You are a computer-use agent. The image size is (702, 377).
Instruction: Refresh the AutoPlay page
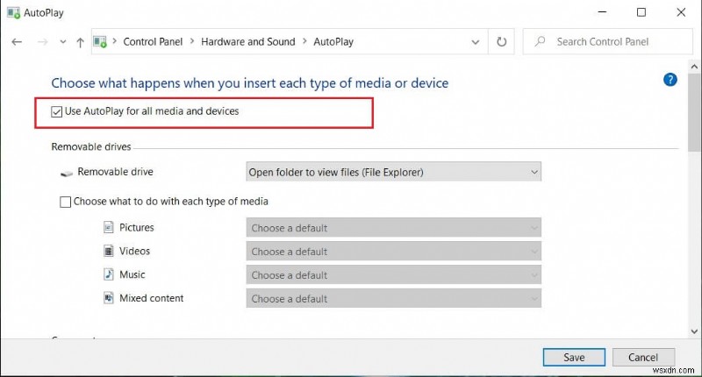[x=502, y=41]
